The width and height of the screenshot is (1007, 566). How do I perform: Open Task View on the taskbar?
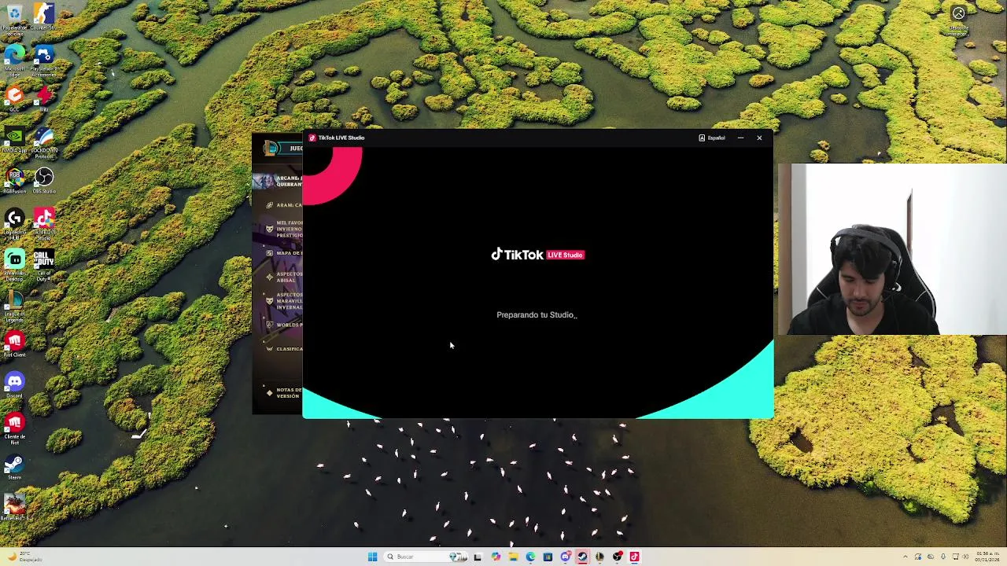coord(478,557)
